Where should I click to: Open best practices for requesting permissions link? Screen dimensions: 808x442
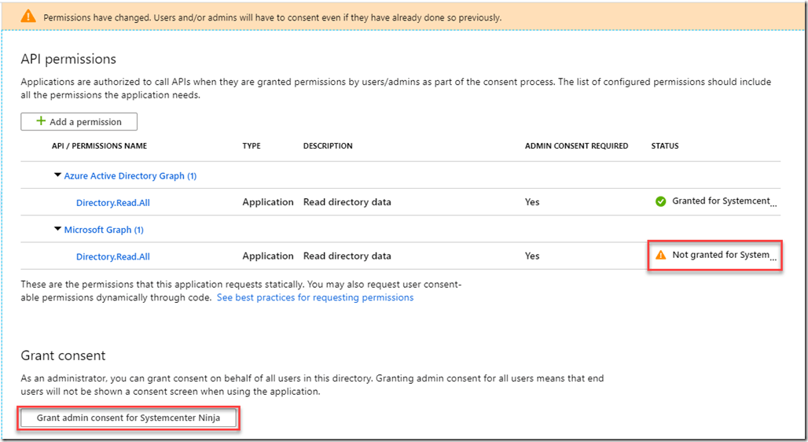click(315, 298)
